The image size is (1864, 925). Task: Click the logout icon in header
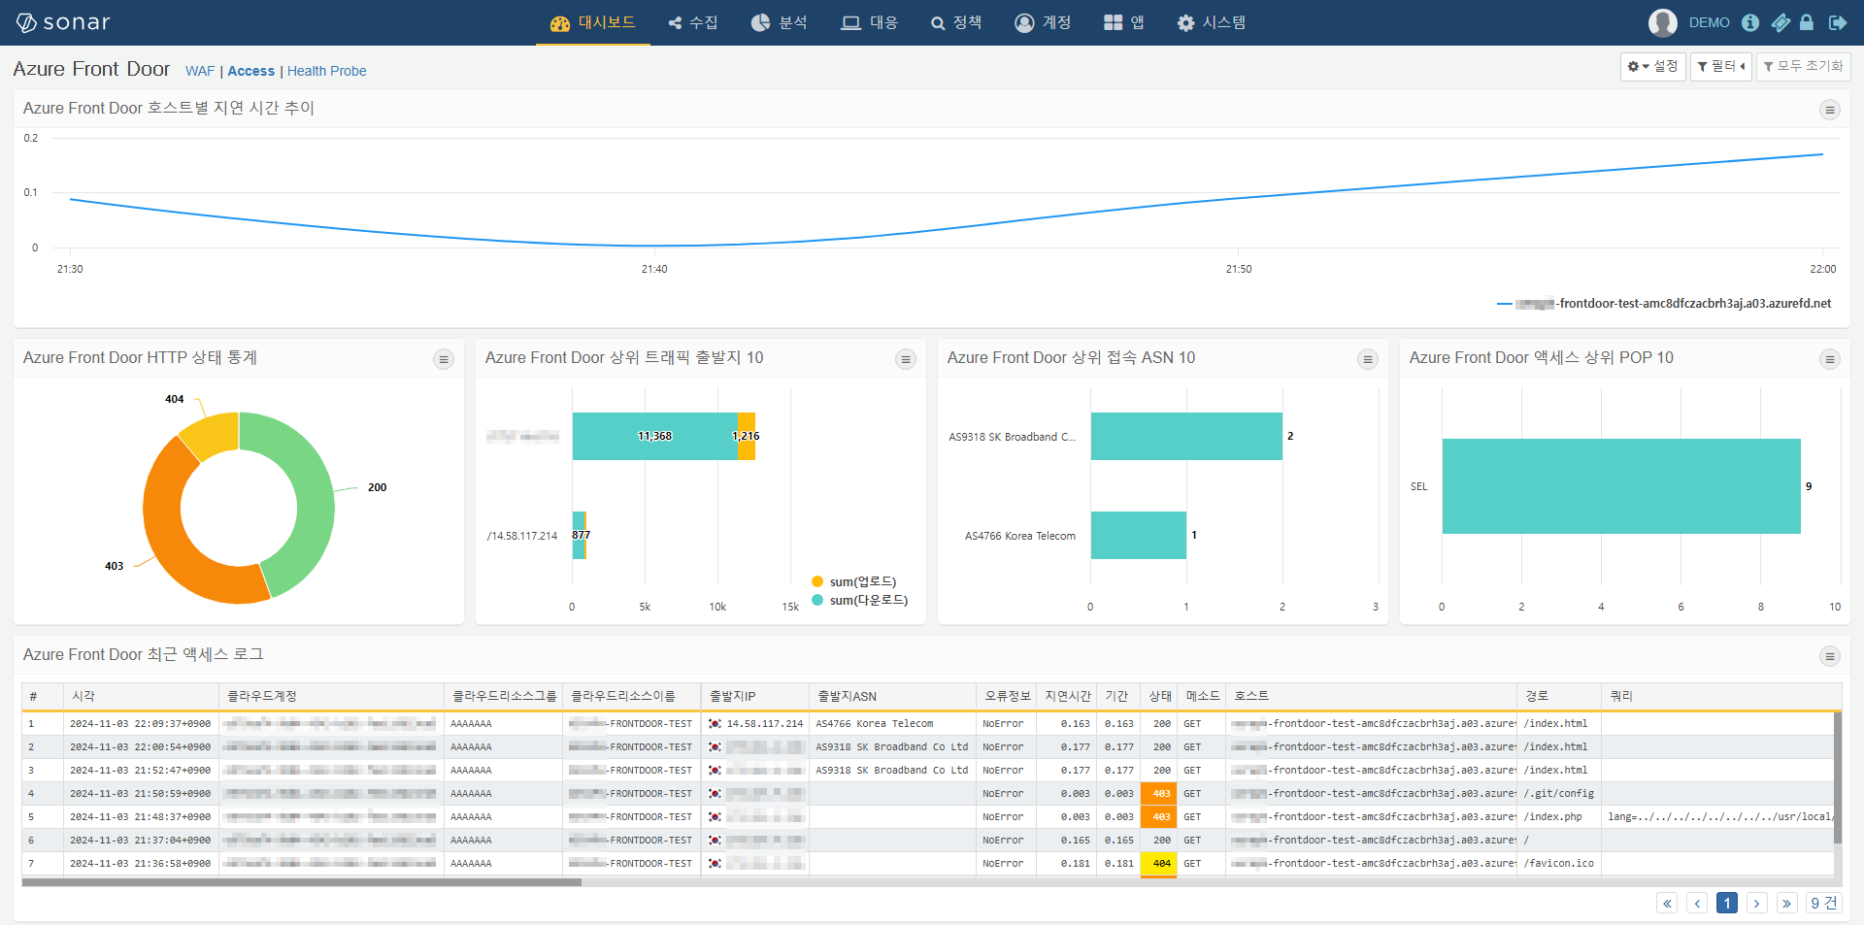1838,22
